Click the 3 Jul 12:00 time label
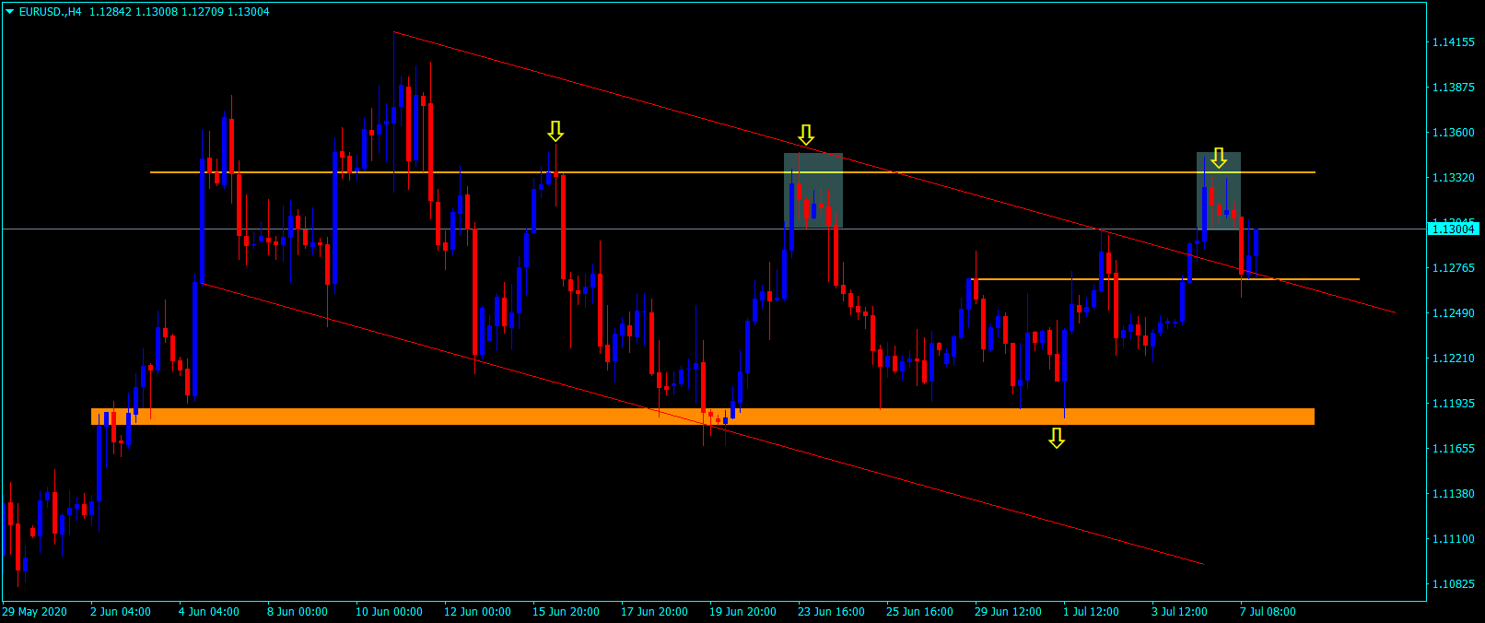 coord(1179,612)
